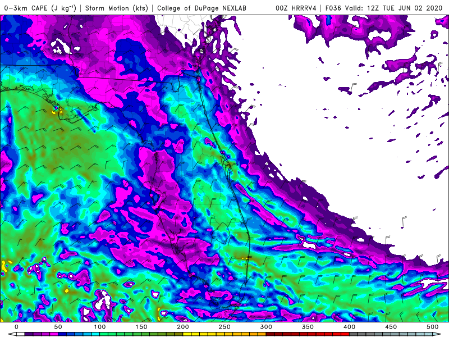This screenshot has width=449, height=337.
Task: Click the '350' label on the color scale
Action: (308, 327)
